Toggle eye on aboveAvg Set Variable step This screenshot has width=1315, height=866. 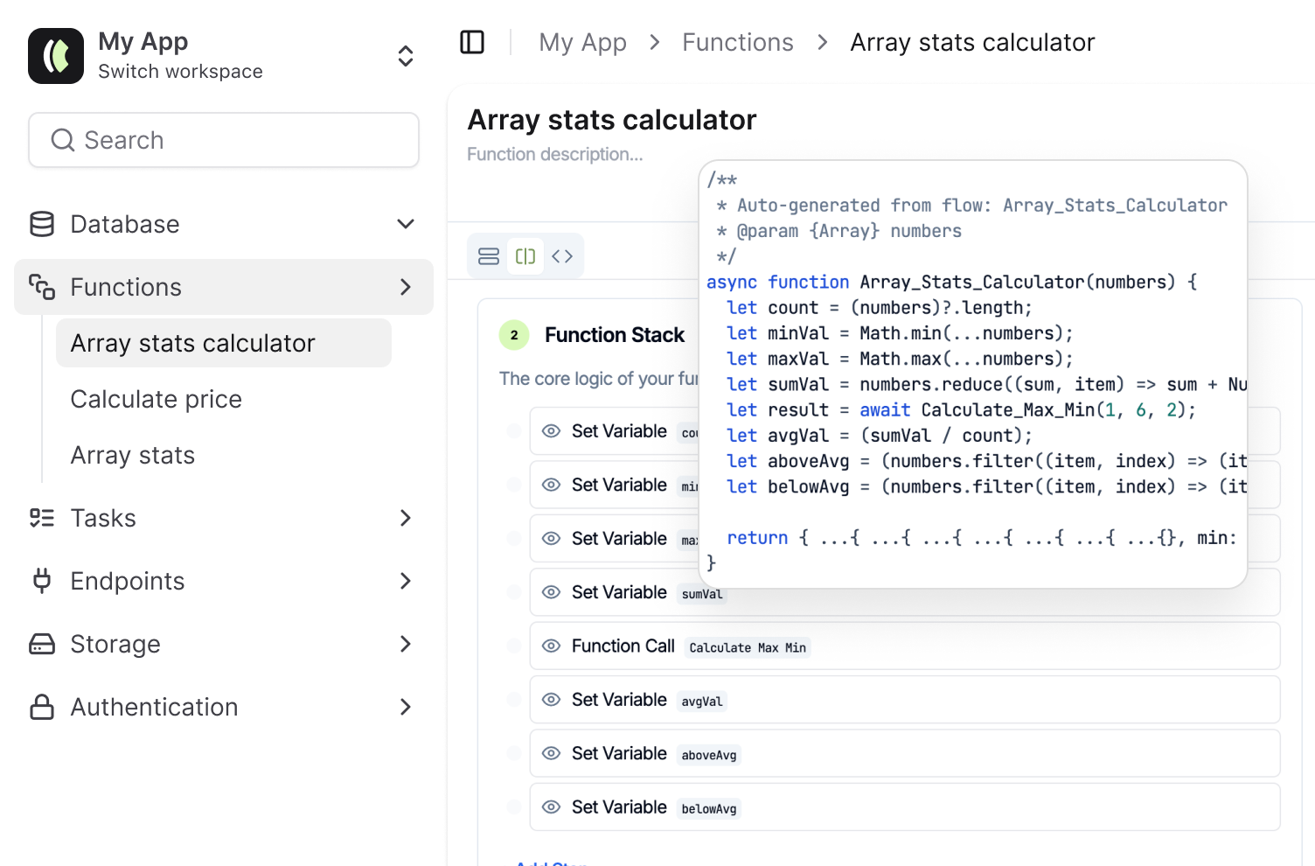(x=551, y=753)
